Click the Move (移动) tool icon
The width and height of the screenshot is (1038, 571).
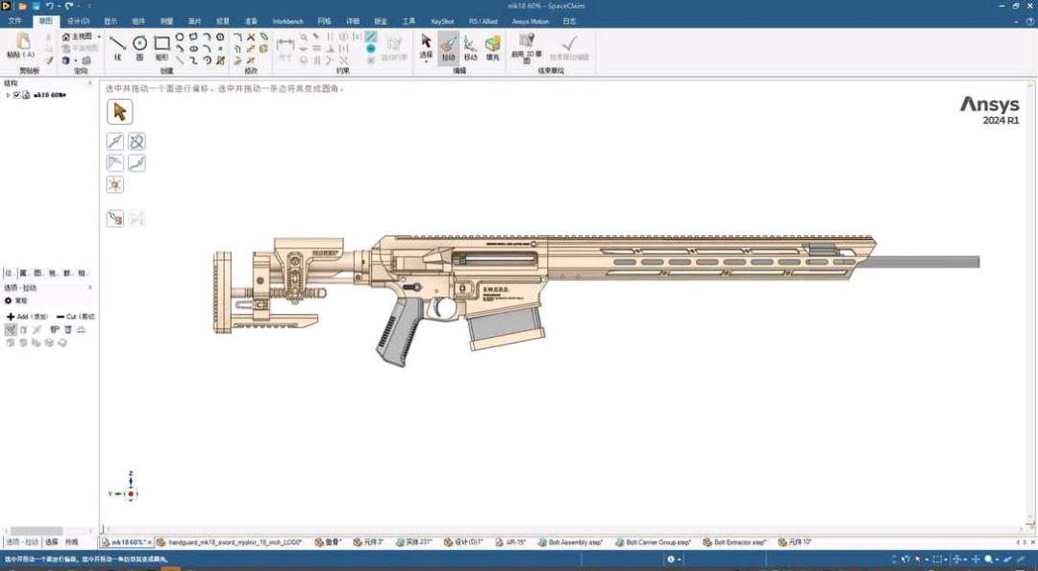pos(470,47)
